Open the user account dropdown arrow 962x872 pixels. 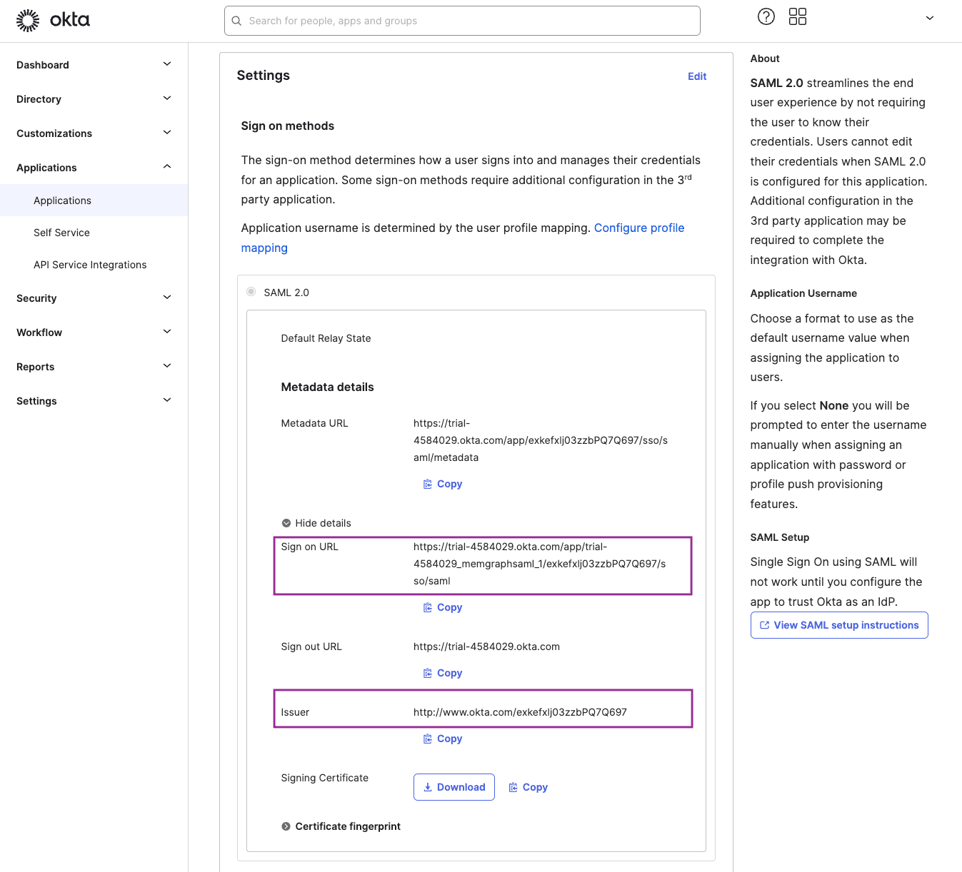click(930, 18)
